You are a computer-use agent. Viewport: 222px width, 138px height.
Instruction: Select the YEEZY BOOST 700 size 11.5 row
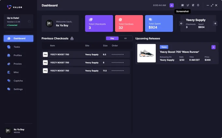[86, 71]
